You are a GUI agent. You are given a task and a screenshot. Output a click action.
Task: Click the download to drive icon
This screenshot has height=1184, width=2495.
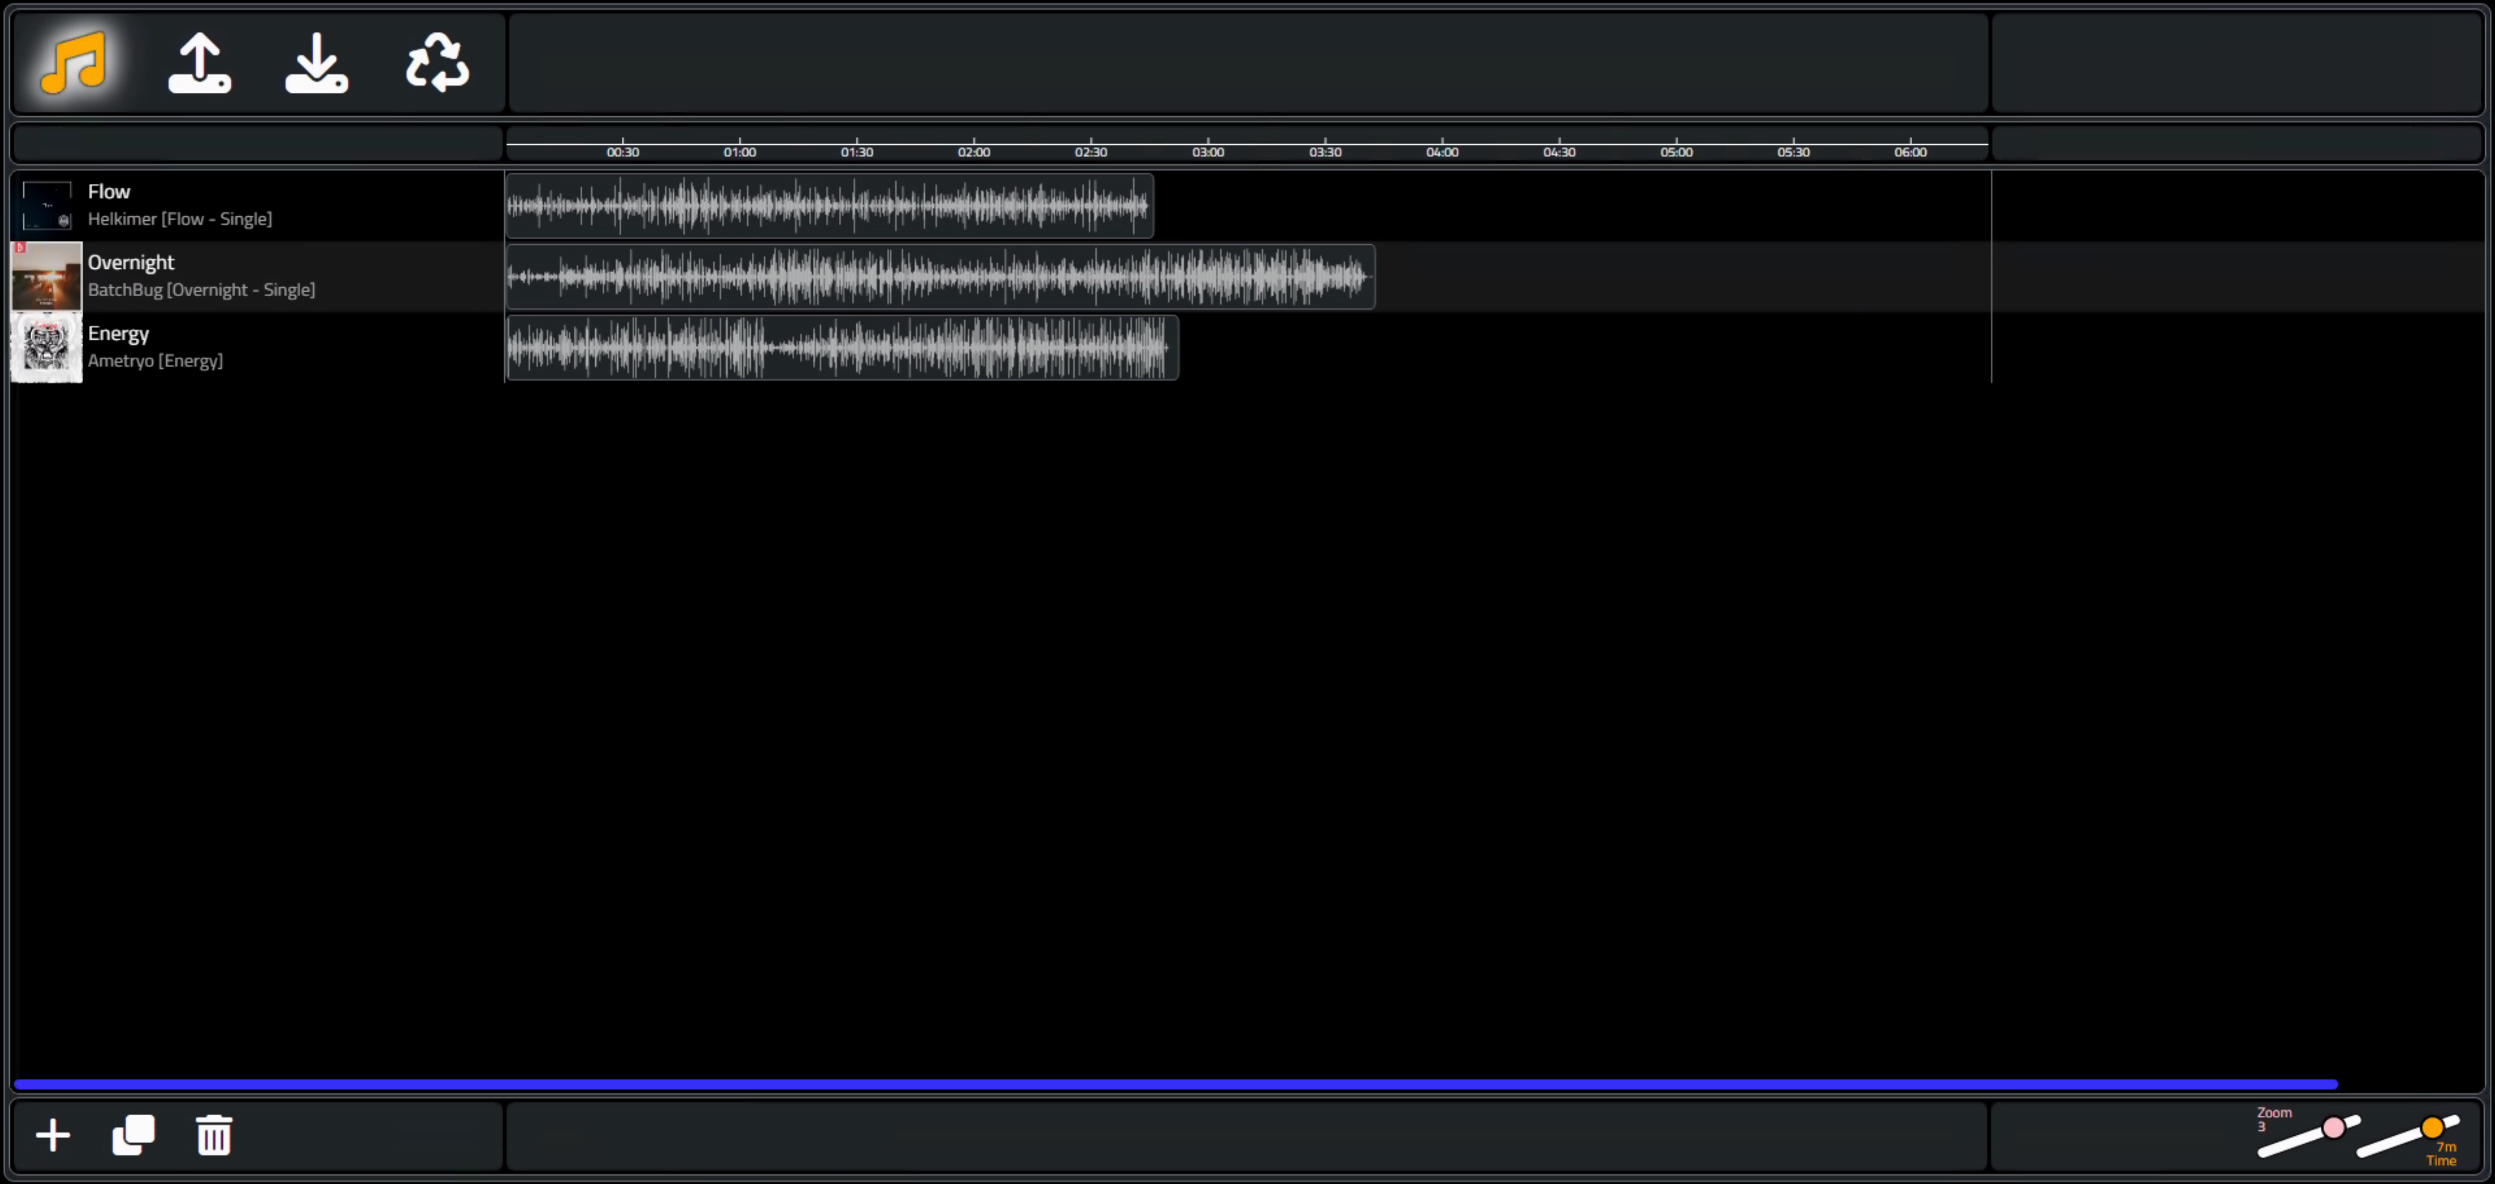pos(316,63)
